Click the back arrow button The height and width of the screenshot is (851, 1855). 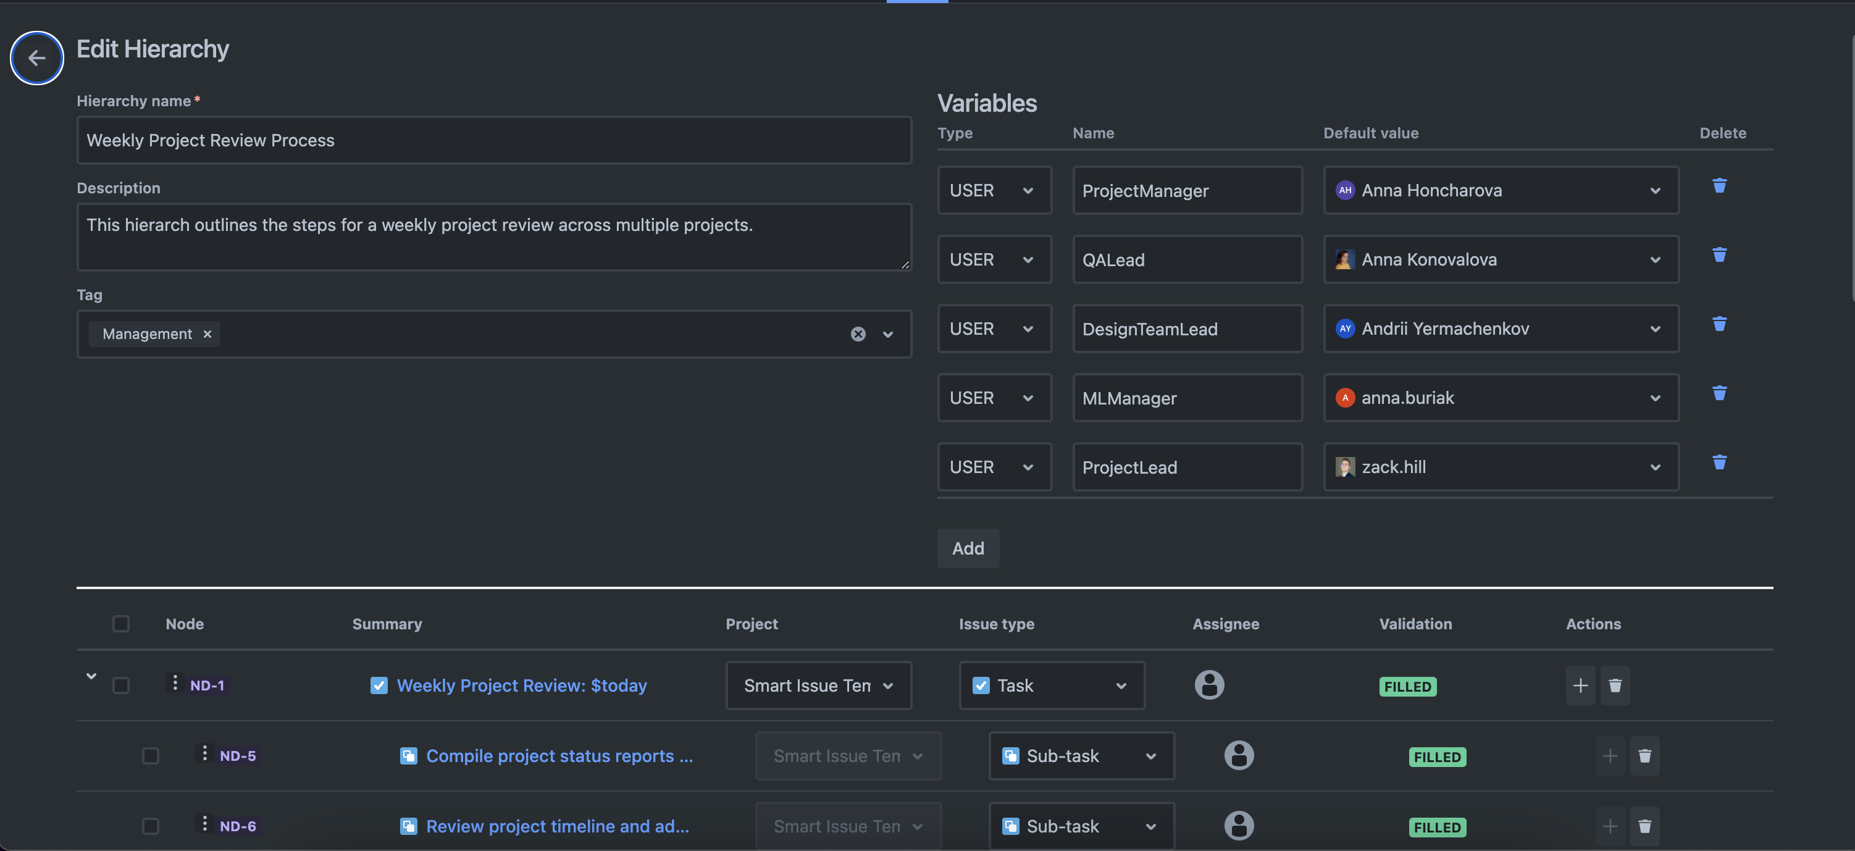point(36,57)
